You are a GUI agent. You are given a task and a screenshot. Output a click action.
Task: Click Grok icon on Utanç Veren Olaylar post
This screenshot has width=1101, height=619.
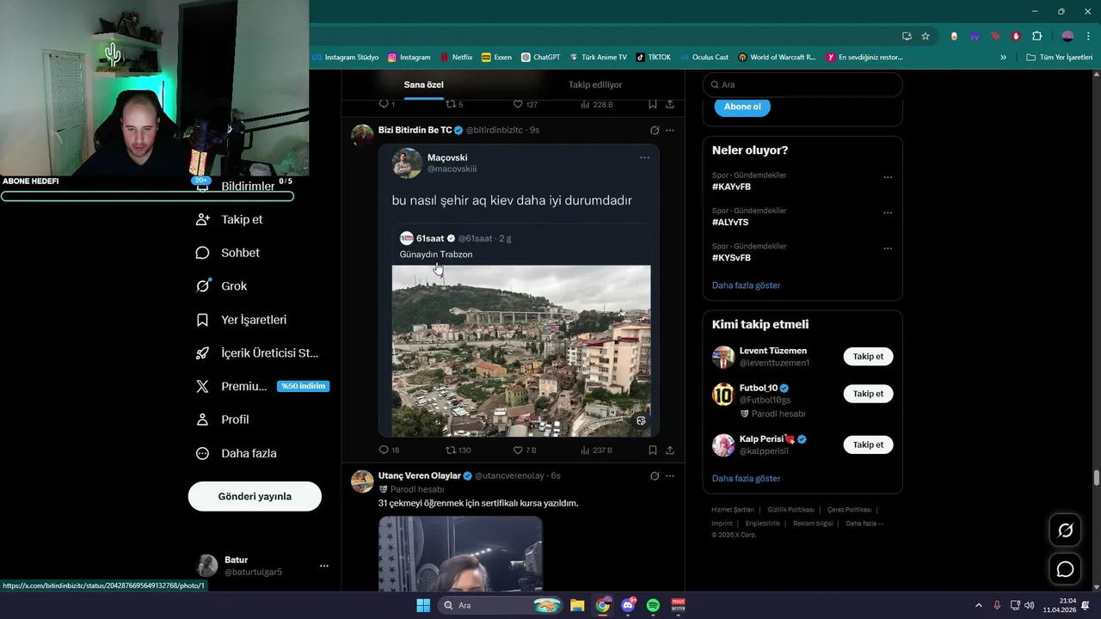coord(655,476)
